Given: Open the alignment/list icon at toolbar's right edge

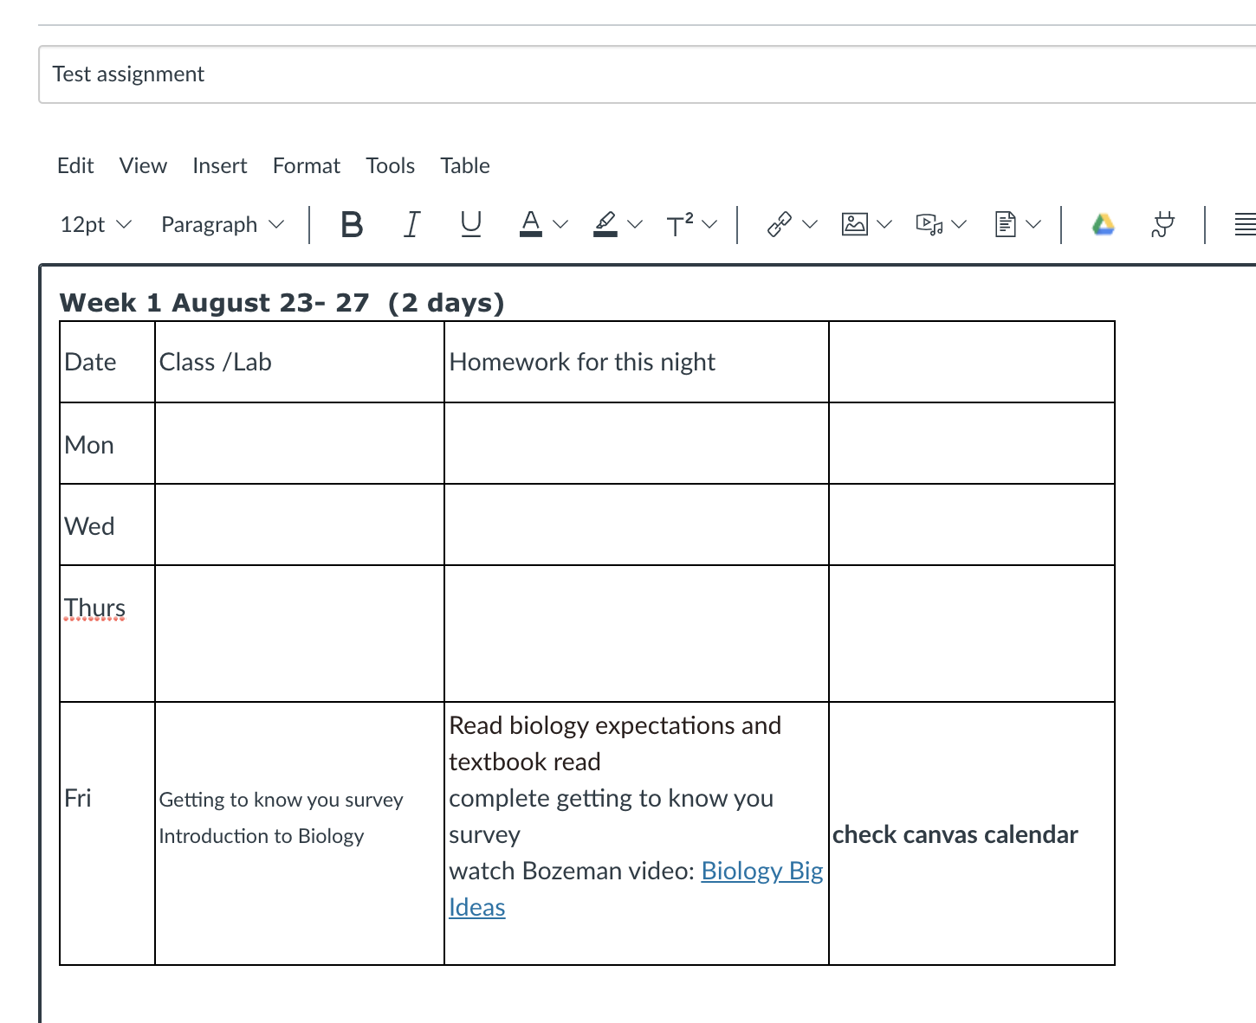Looking at the screenshot, I should [x=1246, y=224].
